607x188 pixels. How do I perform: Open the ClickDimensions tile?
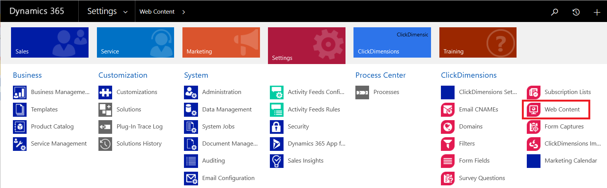392,42
